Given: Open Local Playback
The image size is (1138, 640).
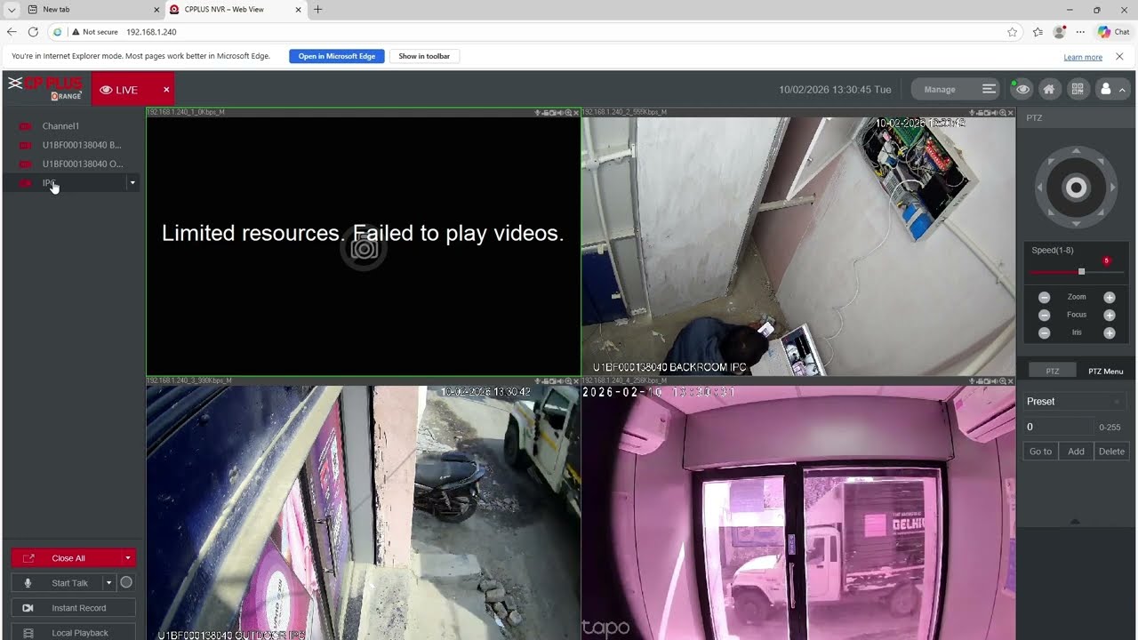Looking at the screenshot, I should (x=74, y=632).
